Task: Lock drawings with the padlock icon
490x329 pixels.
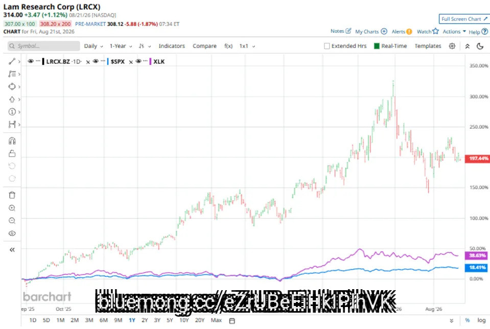Action: (x=12, y=153)
